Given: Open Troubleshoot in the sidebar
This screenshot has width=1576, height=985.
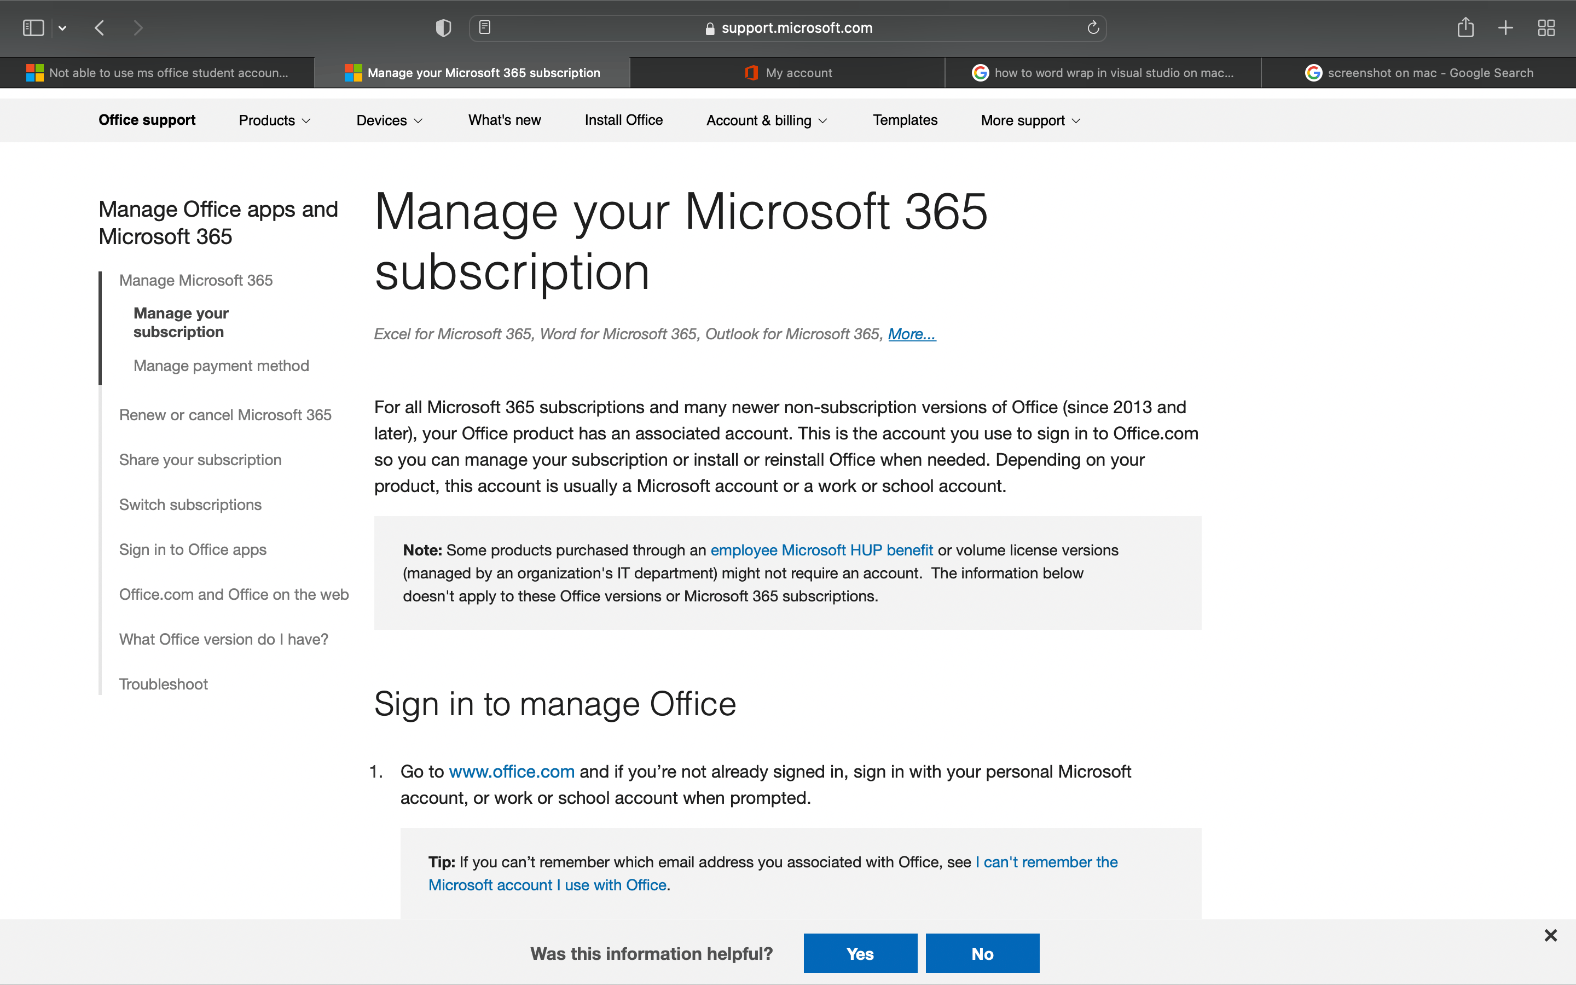Looking at the screenshot, I should (164, 685).
